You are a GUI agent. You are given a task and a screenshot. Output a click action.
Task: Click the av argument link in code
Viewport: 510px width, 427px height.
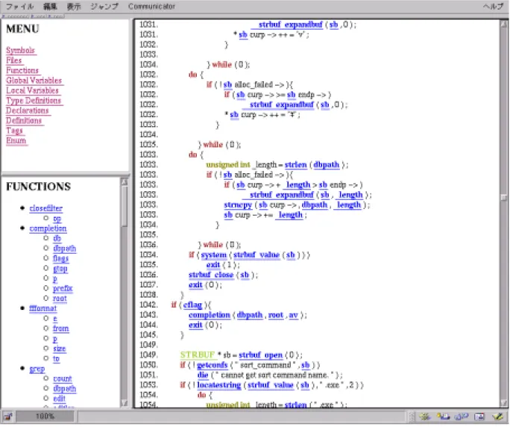click(293, 315)
